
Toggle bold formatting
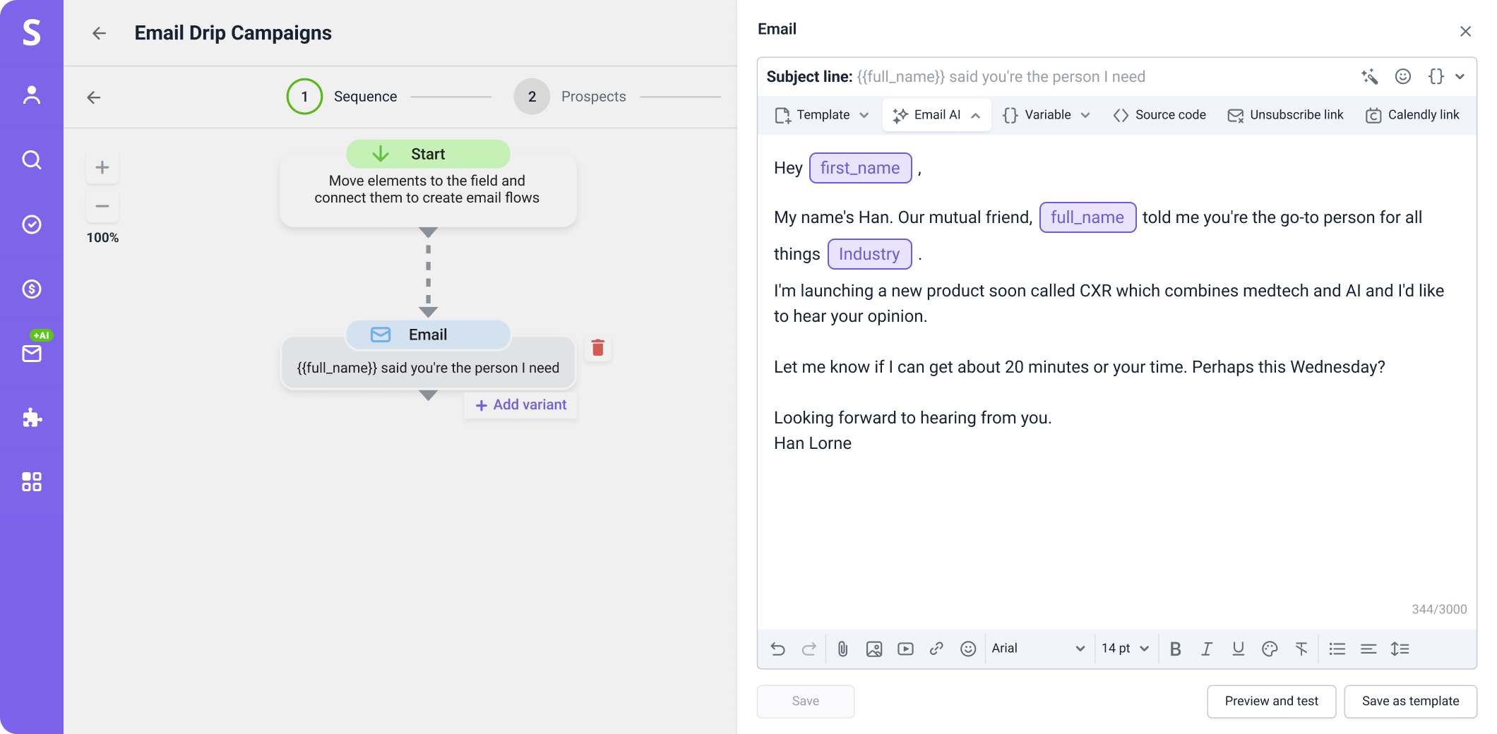tap(1175, 648)
